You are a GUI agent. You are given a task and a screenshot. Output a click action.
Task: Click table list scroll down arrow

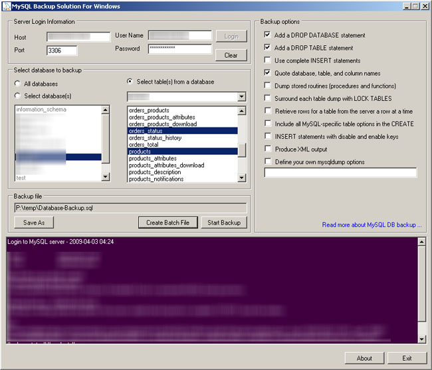242,178
